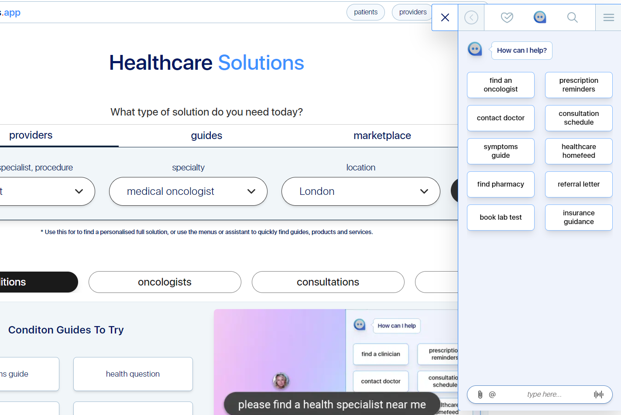Open favorites via the heart checkmark icon
The image size is (621, 415).
[507, 17]
